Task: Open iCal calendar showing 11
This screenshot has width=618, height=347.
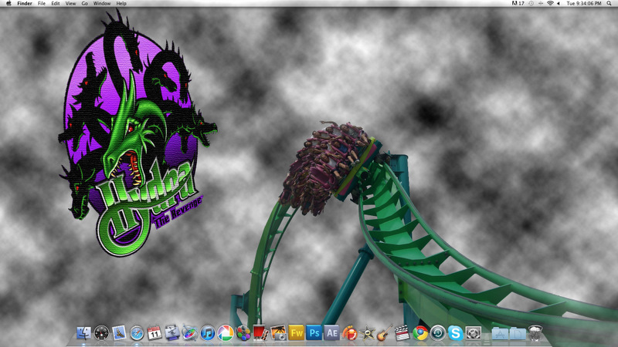Action: coord(154,333)
